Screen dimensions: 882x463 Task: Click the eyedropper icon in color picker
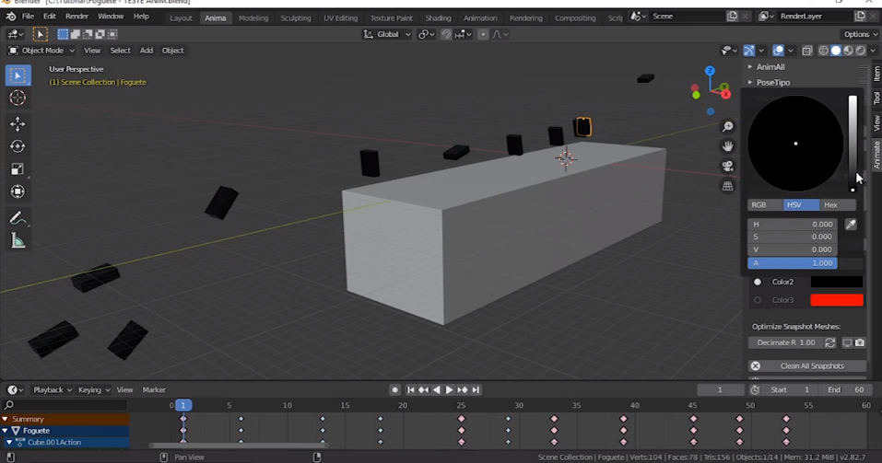(x=851, y=225)
